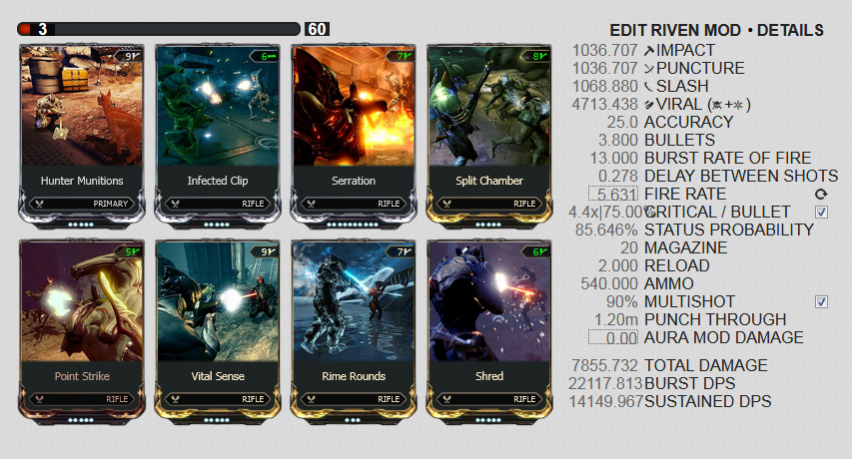Open the Serration mod card
The width and height of the screenshot is (852, 459).
(354, 136)
